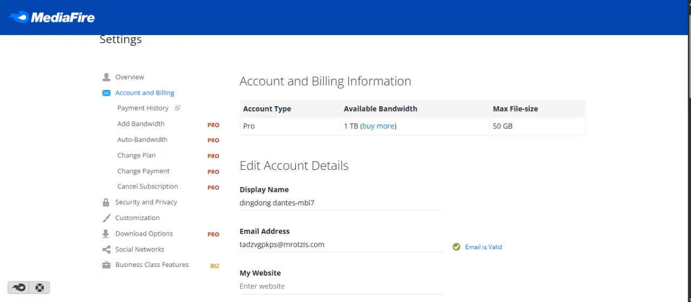Click the Download Options arrow icon
This screenshot has width=691, height=302.
pos(106,234)
